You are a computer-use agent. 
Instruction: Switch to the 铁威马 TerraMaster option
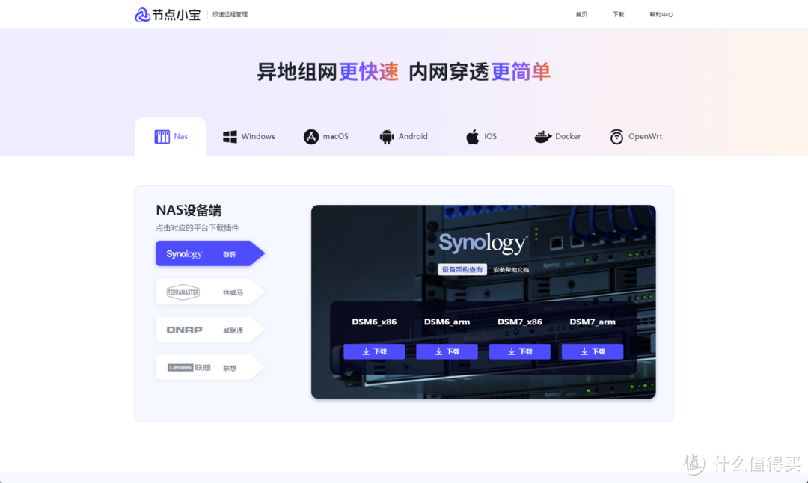point(202,291)
